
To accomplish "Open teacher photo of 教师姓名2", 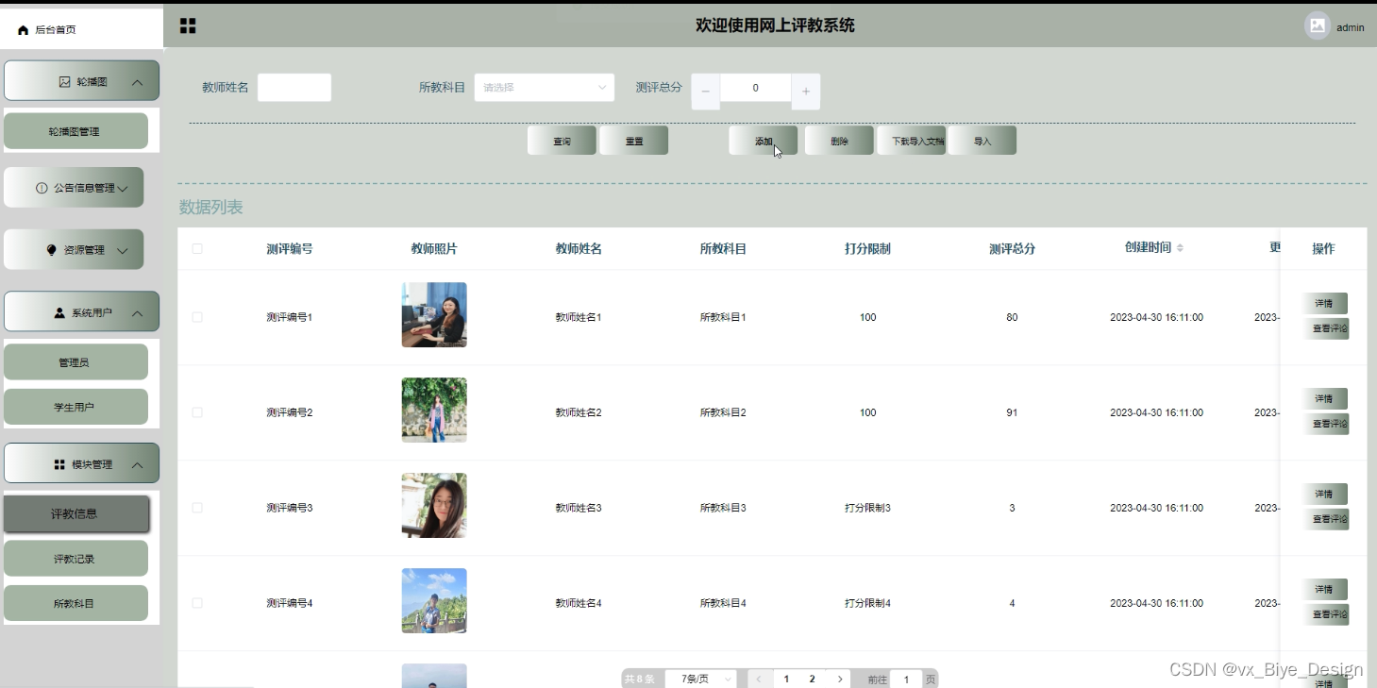I will pyautogui.click(x=434, y=411).
